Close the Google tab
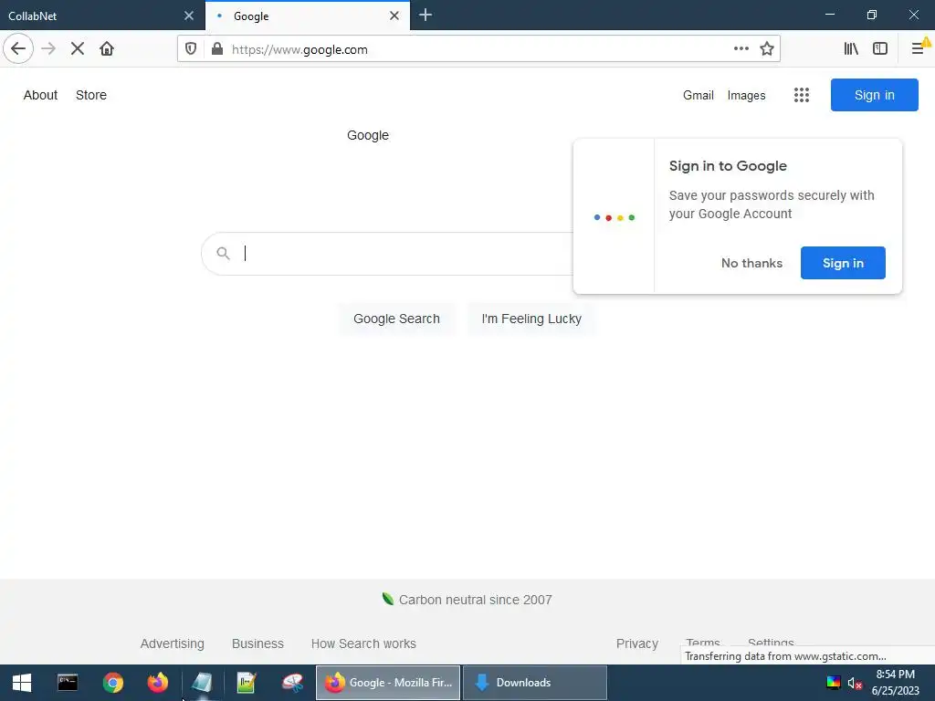 pos(394,16)
